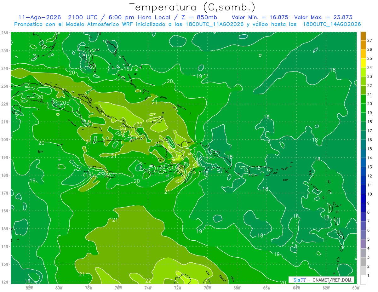Click the "Valor Min. = 16.875" text
The height and width of the screenshot is (292, 378).
tap(261, 17)
